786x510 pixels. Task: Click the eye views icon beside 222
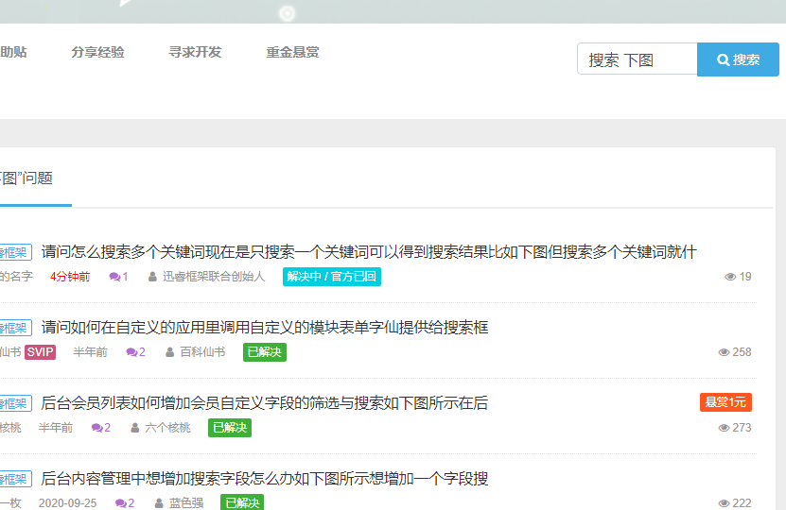[x=724, y=503]
